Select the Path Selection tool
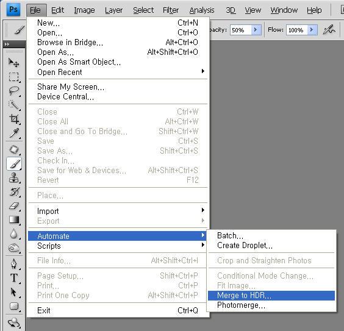Image resolution: width=344 pixels, height=331 pixels. coord(14,292)
